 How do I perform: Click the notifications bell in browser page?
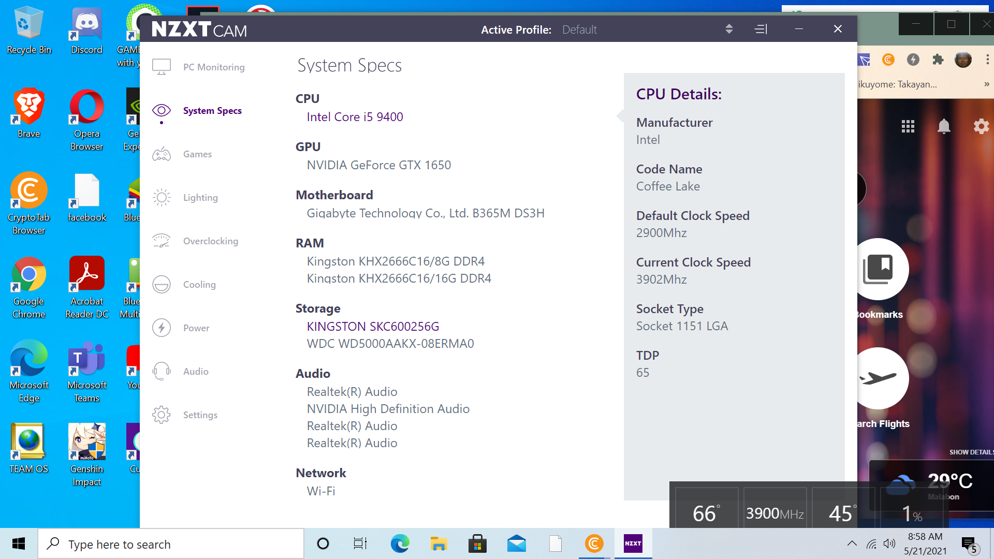tap(944, 126)
